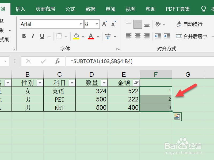Open the Quick Analysis icon below the selection
The width and height of the screenshot is (214, 160).
click(177, 117)
